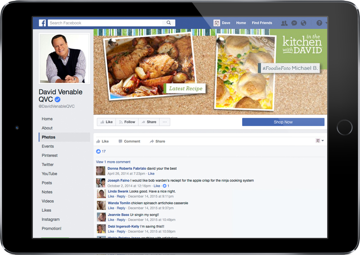The width and height of the screenshot is (360, 255).
Task: Click the April 26, 2014 timestamp
Action: click(x=126, y=174)
